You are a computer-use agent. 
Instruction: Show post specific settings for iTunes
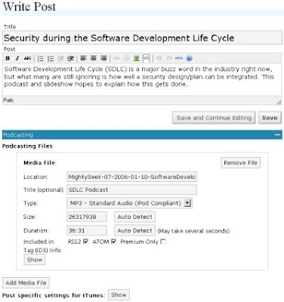[x=119, y=295]
